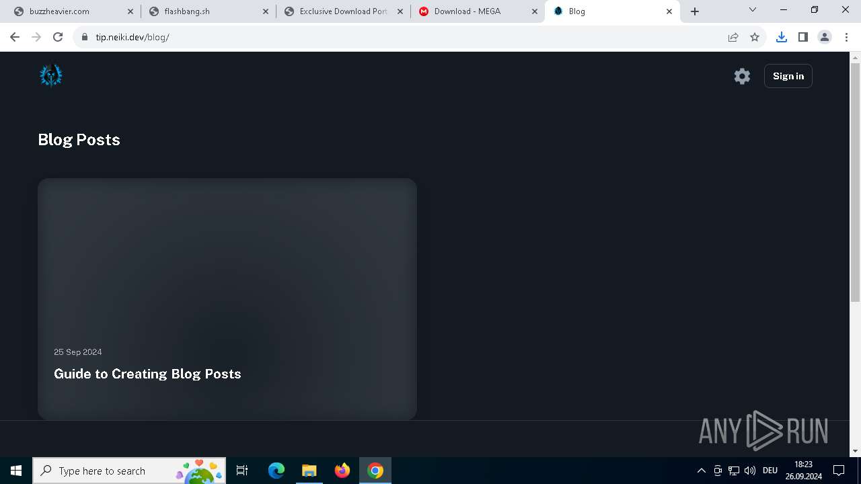The height and width of the screenshot is (484, 861).
Task: Click the Meet Now tray icon
Action: (x=718, y=471)
